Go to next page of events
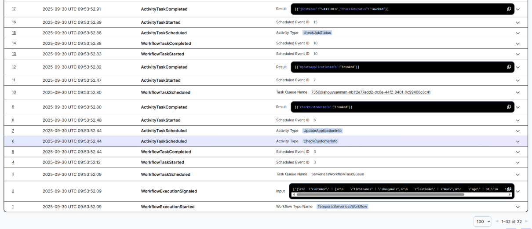Image resolution: width=532 pixels, height=229 pixels. pos(526,222)
